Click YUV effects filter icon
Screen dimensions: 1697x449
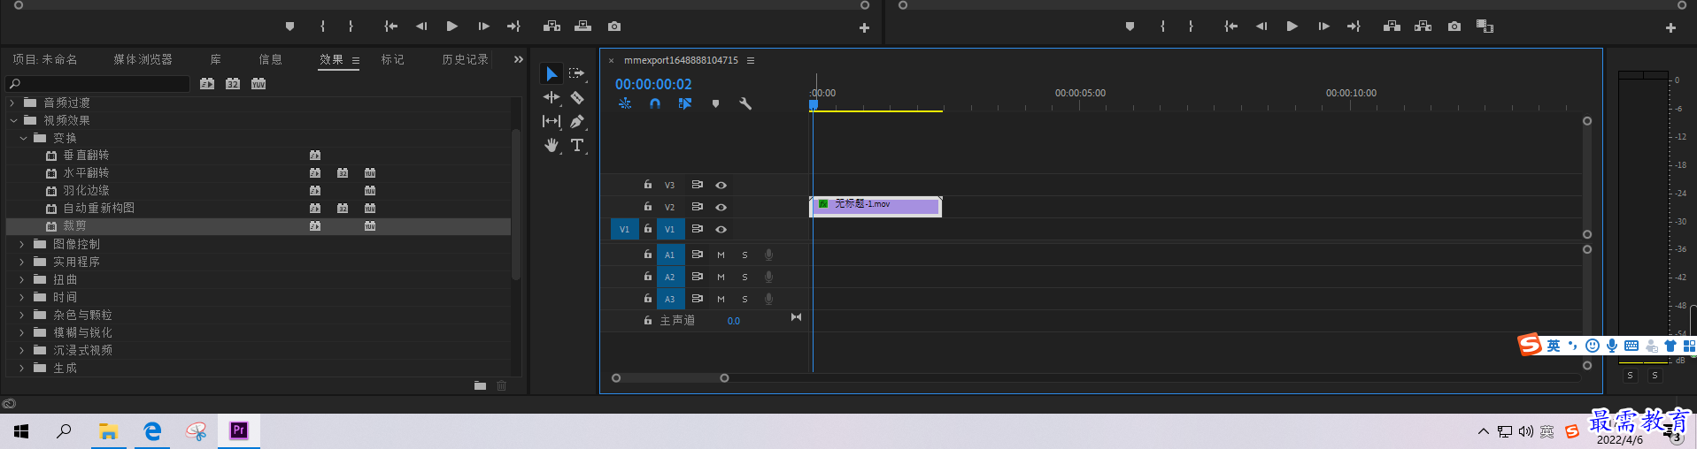258,84
